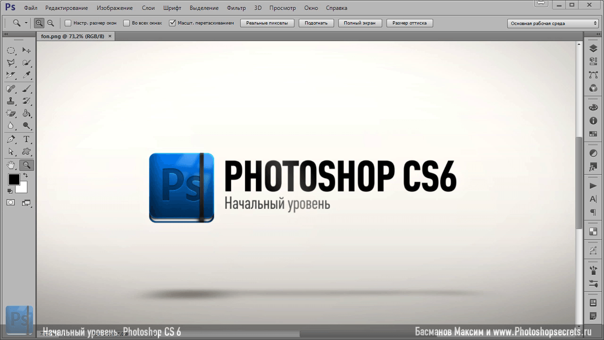Screen dimensions: 604x340
Task: Show the Info panel icon
Action: (x=593, y=121)
